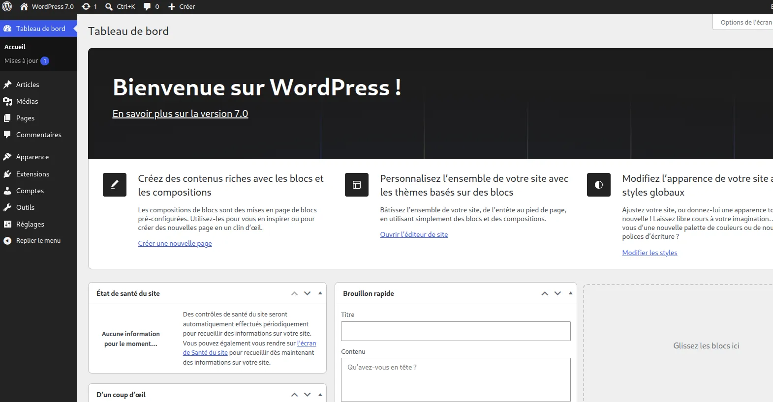The width and height of the screenshot is (773, 402).
Task: Open the Ctrl+K command search
Action: point(120,6)
